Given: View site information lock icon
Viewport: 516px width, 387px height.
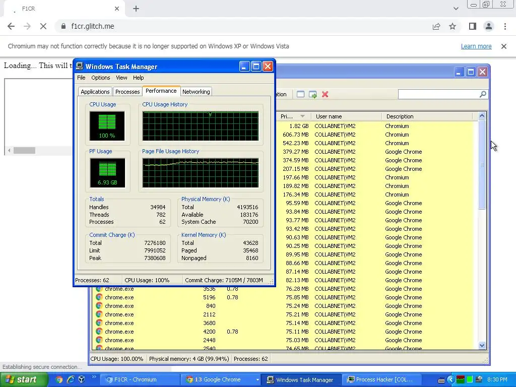Looking at the screenshot, I should pyautogui.click(x=63, y=26).
